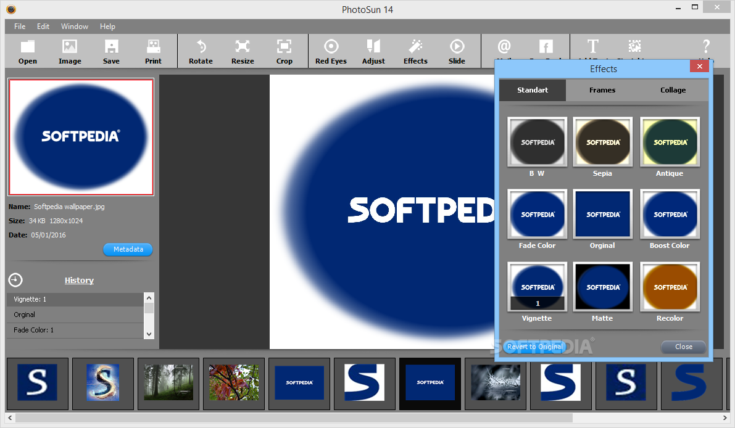Select the fiery S logo thumbnail
Viewport: 735px width, 428px height.
(102, 383)
